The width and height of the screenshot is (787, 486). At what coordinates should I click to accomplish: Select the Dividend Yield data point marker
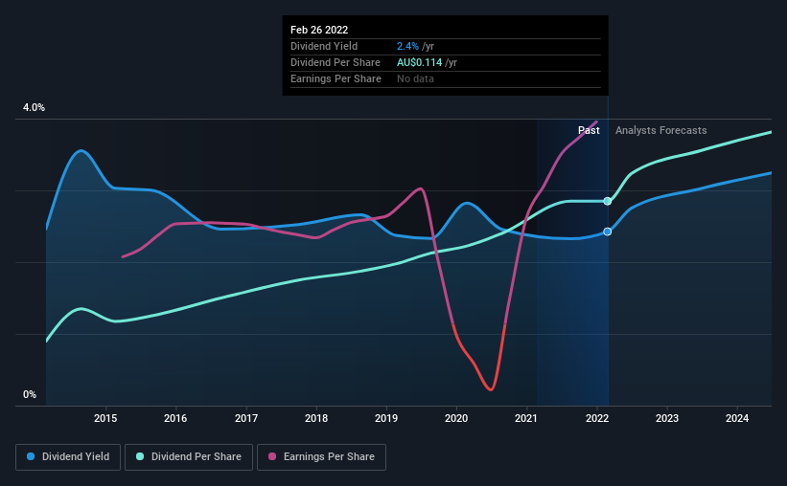tap(608, 232)
